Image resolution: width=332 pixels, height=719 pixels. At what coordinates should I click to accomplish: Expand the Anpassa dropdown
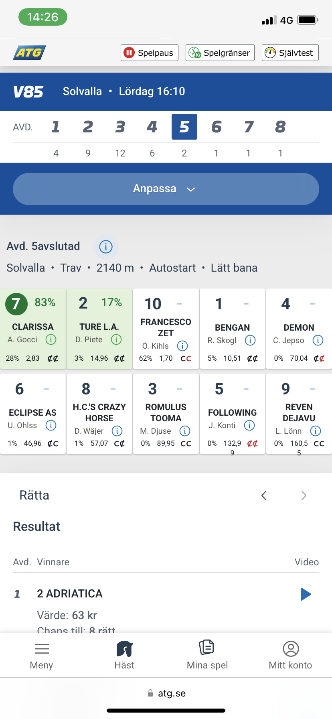click(x=166, y=189)
